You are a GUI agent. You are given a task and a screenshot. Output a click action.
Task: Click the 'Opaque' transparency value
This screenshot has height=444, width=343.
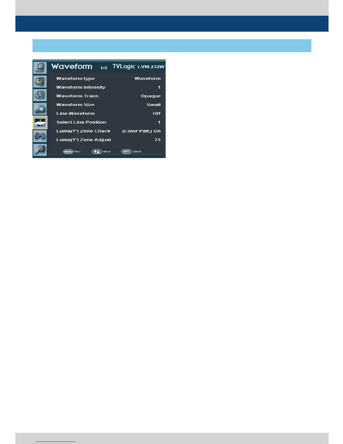coord(150,96)
